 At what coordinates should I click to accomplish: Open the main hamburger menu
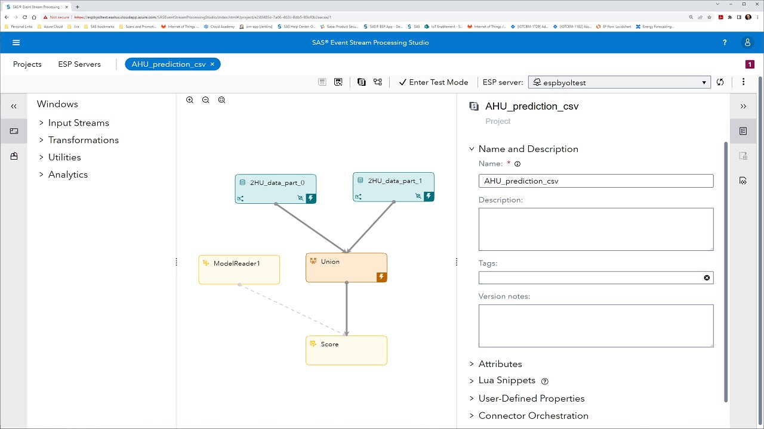(x=16, y=42)
